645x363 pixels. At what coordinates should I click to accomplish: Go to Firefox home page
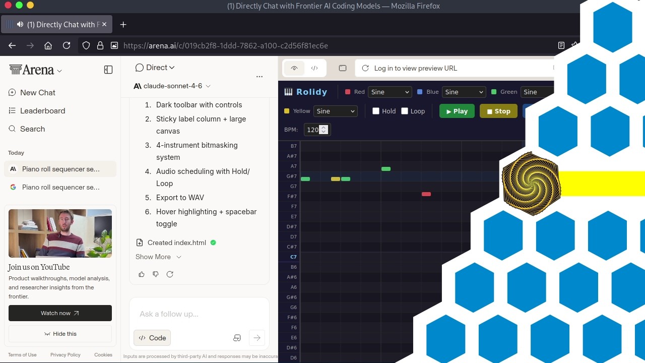click(48, 45)
